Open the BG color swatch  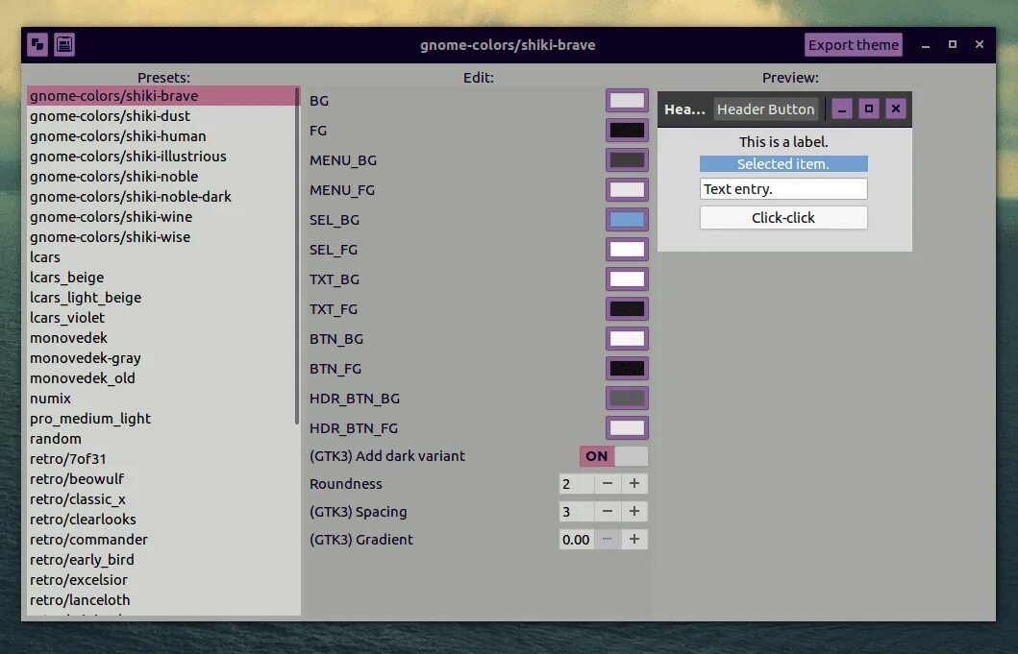[627, 101]
